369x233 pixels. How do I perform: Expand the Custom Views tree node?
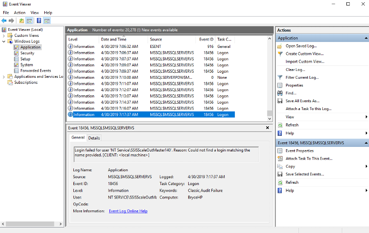pyautogui.click(x=4, y=35)
